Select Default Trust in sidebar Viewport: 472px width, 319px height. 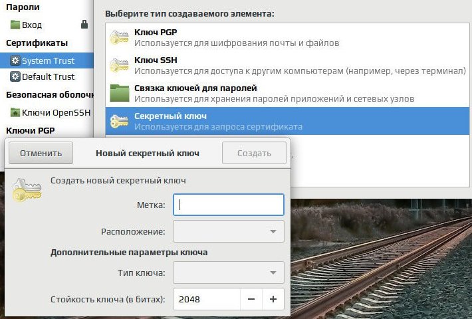click(47, 76)
